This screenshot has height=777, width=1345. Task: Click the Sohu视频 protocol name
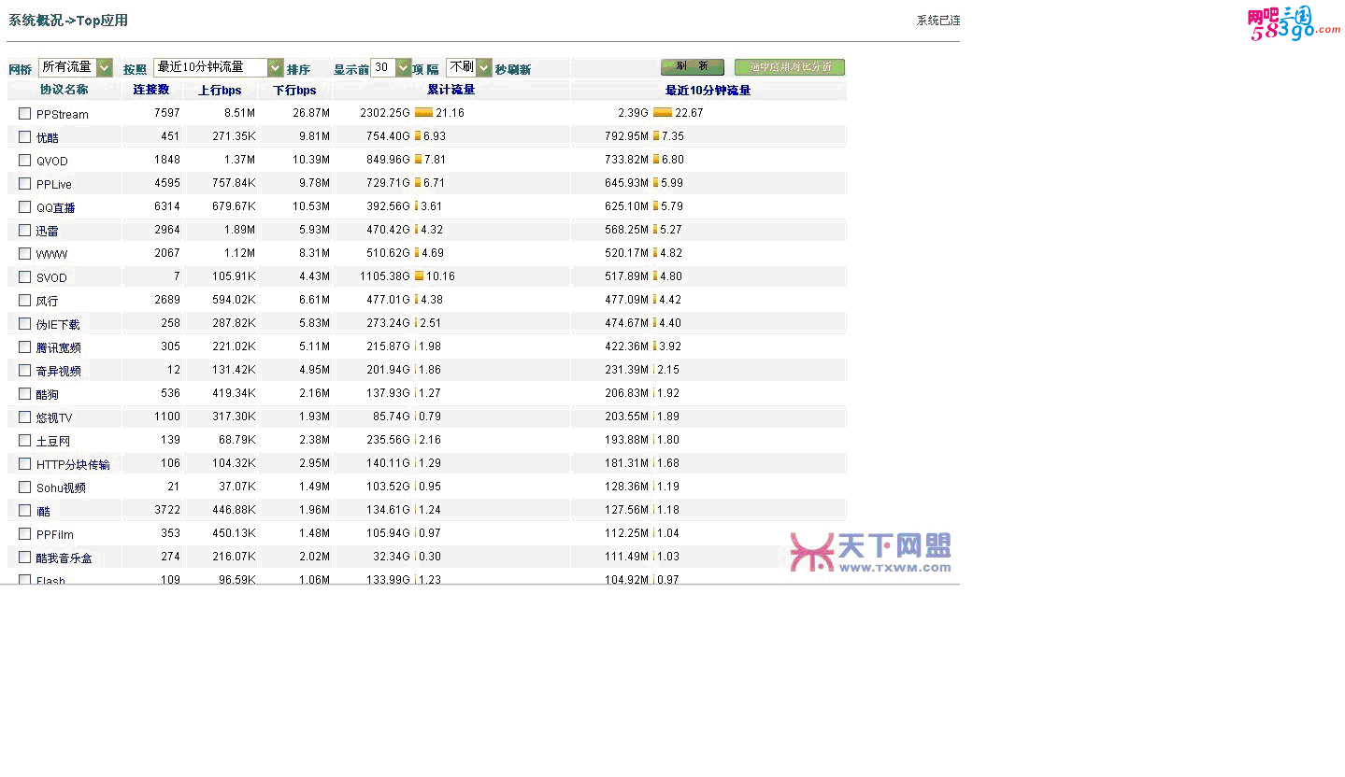tap(62, 487)
